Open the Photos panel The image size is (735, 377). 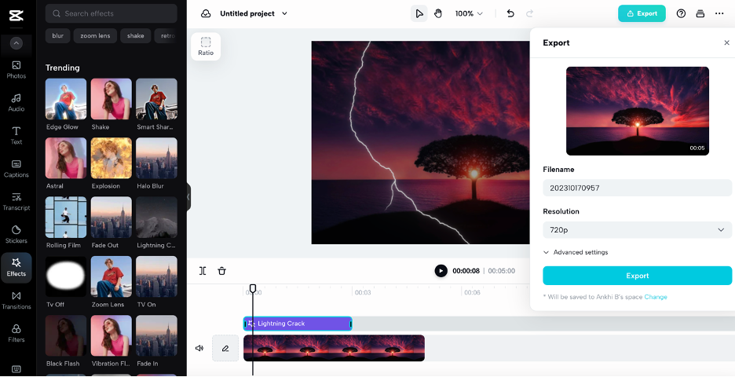pyautogui.click(x=16, y=69)
